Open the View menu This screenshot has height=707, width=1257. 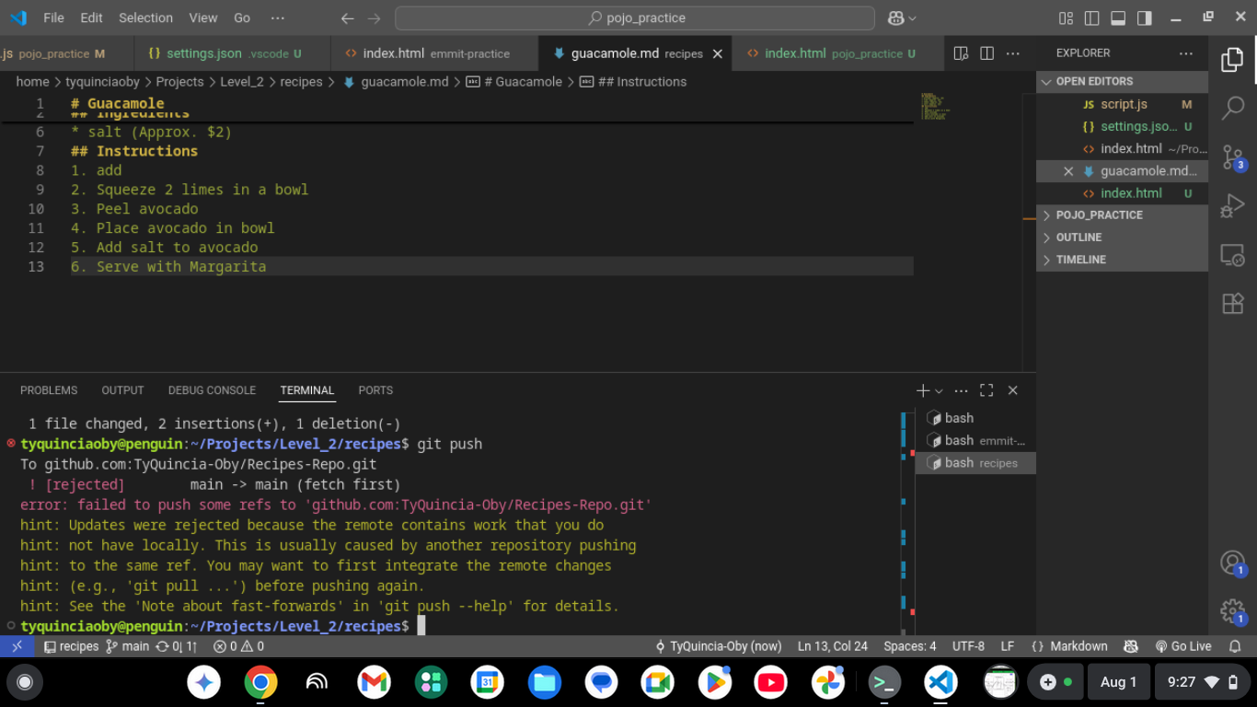pos(202,17)
